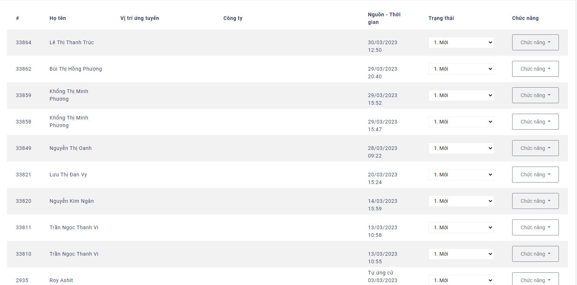Open Chức năng menu for applicant 33821

pos(535,175)
